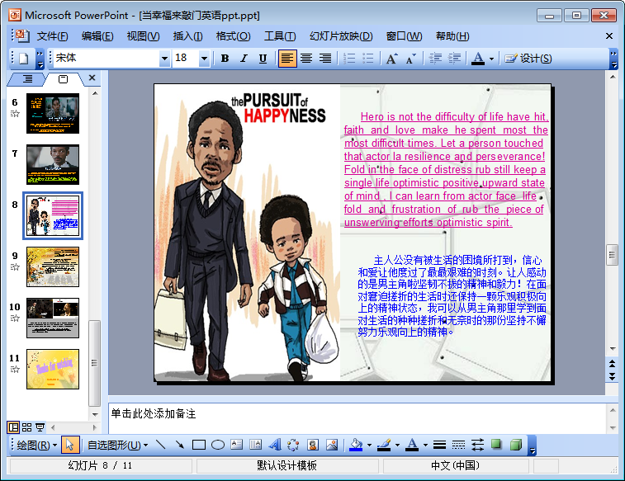Play animation star icon for slide 6
Viewport: 625px width, 481px height.
pos(15,114)
